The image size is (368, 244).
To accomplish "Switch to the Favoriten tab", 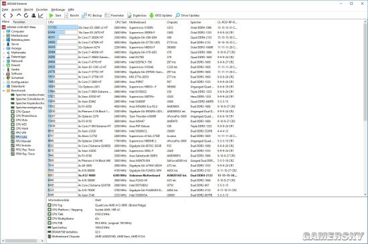I will (x=19, y=22).
